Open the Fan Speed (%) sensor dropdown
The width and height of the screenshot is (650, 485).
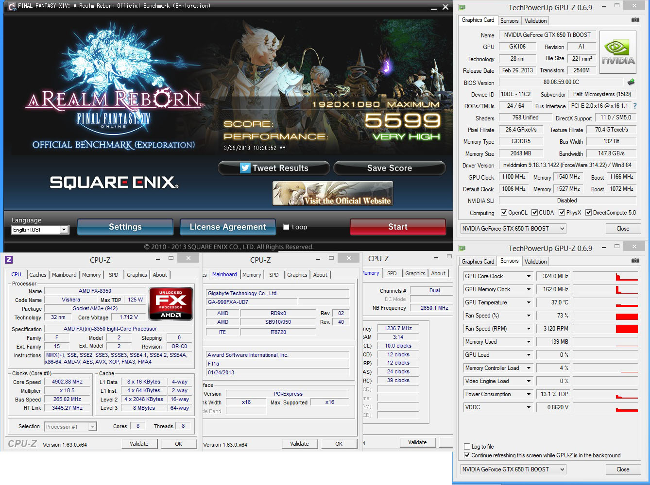529,316
